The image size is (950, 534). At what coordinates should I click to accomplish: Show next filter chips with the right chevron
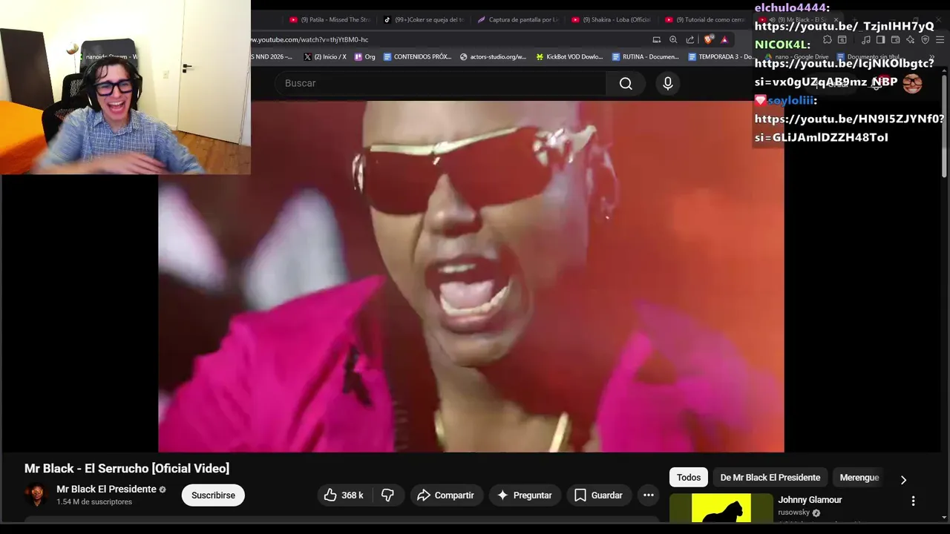pos(903,479)
